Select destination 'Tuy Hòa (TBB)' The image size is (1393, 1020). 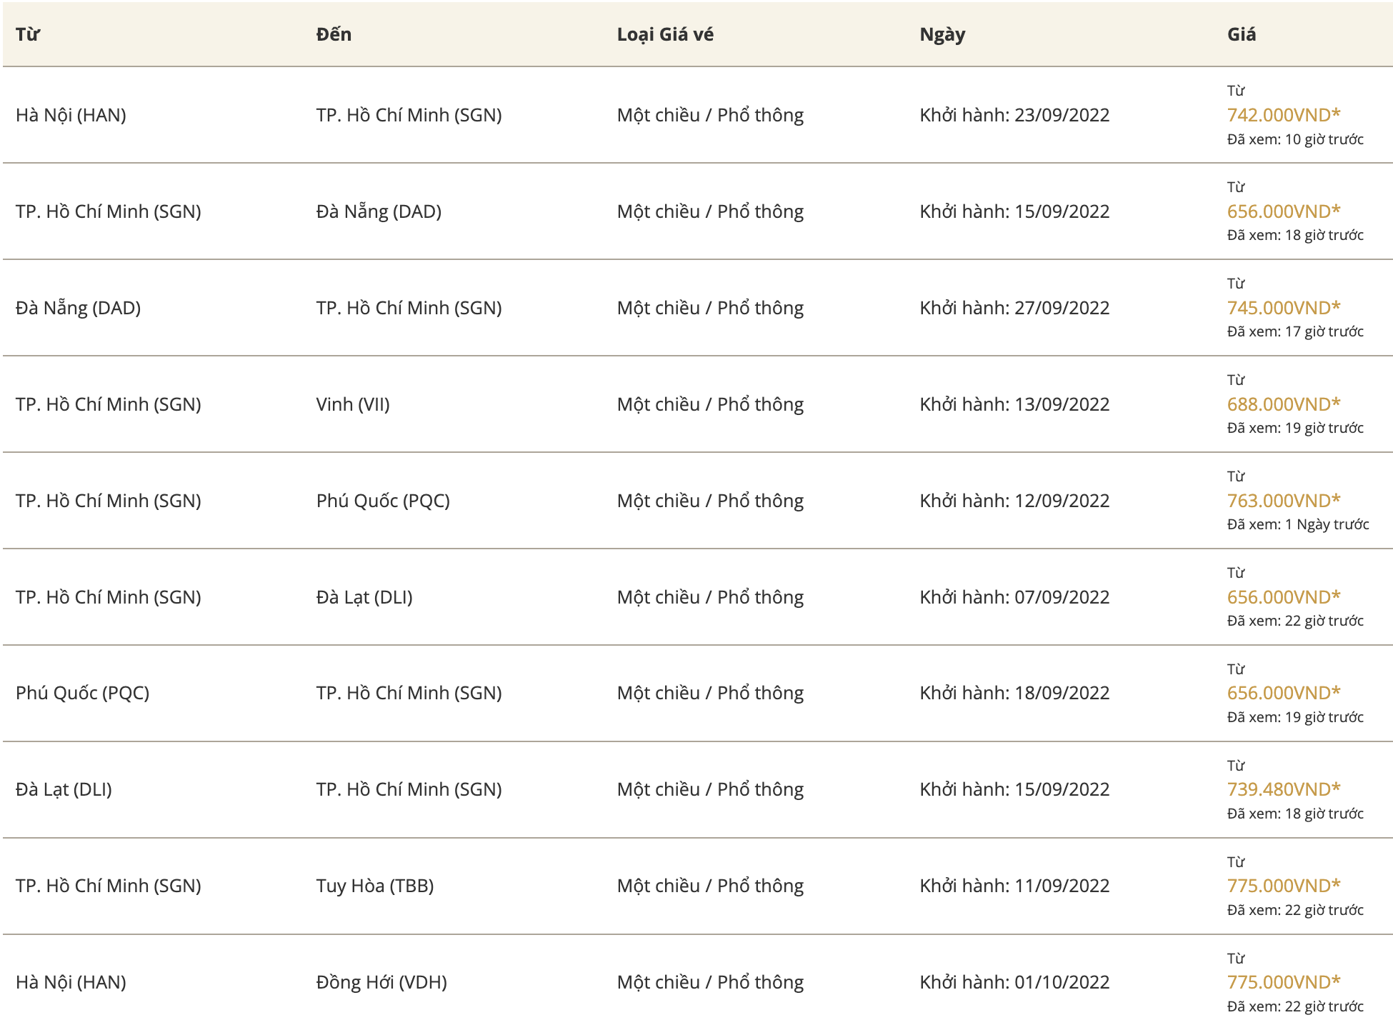pos(375,886)
